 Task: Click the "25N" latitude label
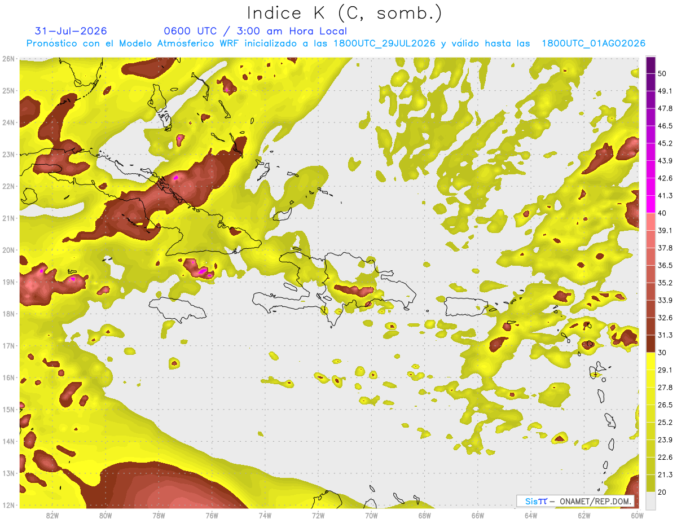coord(8,91)
